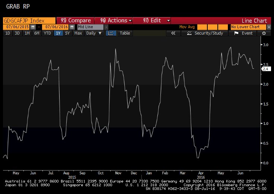Image resolution: width=274 pixels, height=194 pixels.
Task: Edit end date 07/06/2016 field
Action: pos(55,27)
